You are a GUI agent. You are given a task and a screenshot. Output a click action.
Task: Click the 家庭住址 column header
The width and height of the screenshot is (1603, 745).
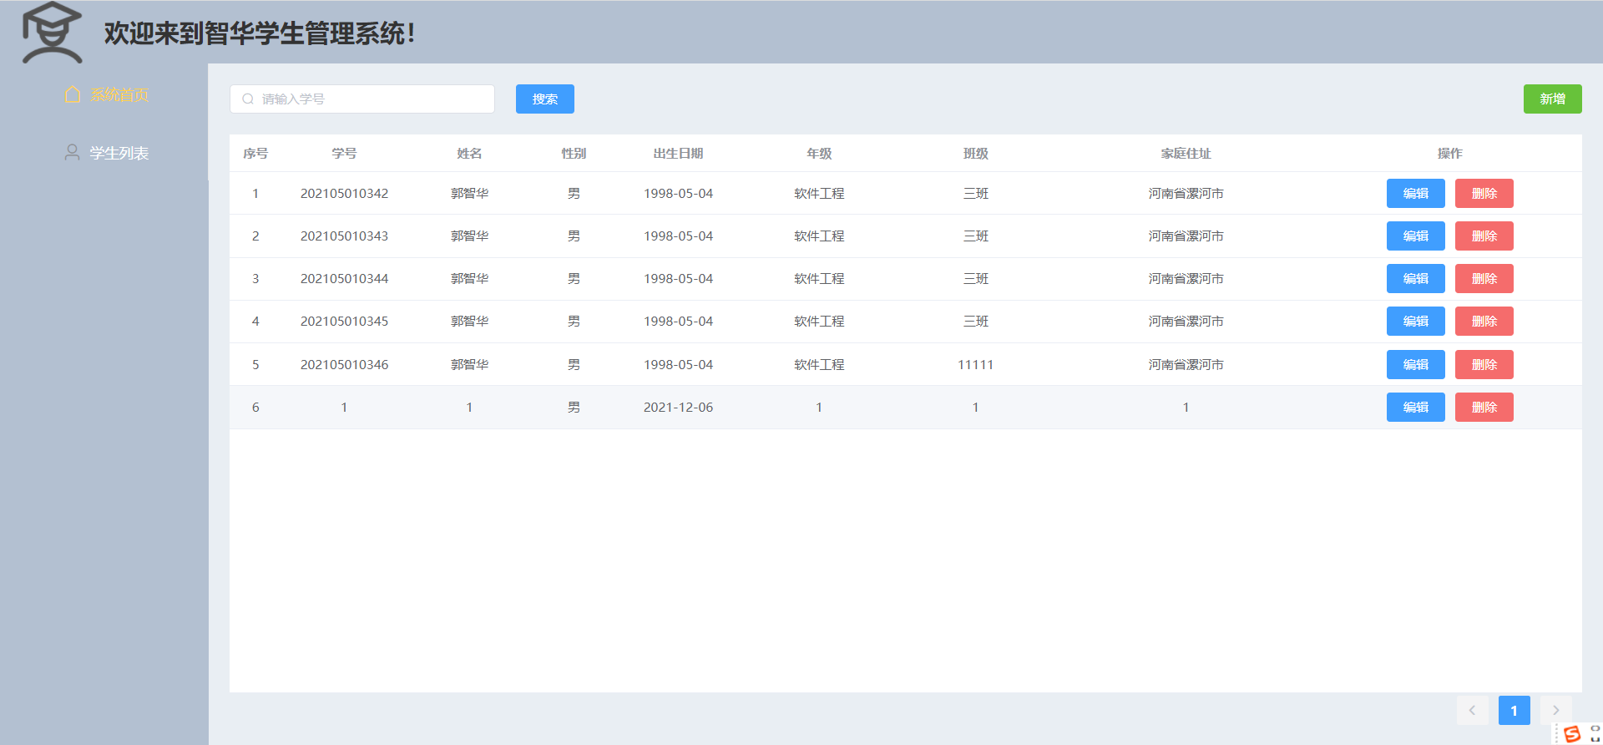[x=1186, y=153]
